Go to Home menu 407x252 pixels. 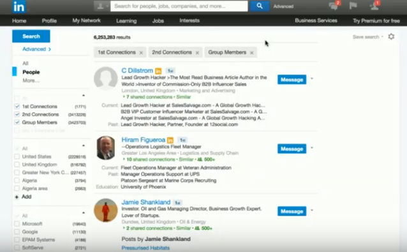pyautogui.click(x=19, y=21)
